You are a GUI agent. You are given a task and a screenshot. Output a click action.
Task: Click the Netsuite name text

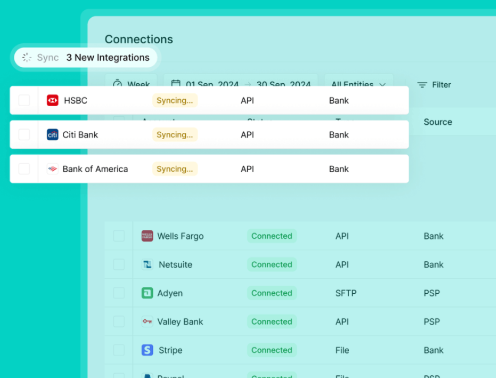coord(176,264)
